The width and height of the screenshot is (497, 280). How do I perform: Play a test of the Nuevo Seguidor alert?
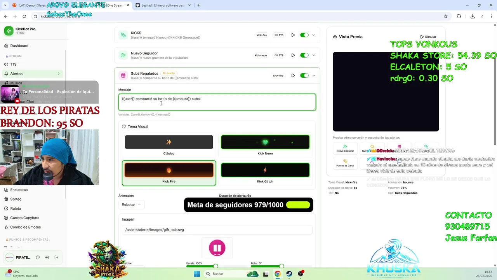(x=293, y=55)
